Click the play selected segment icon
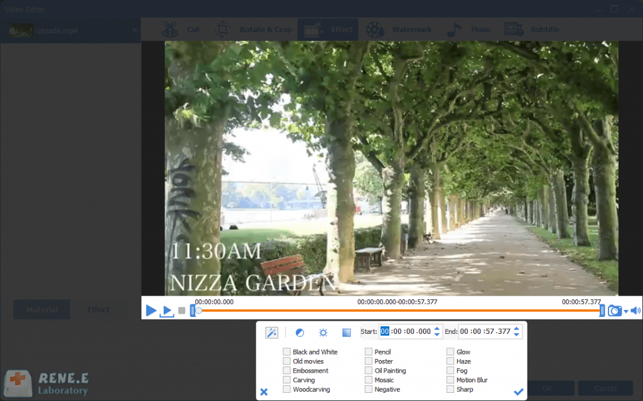 tap(166, 311)
